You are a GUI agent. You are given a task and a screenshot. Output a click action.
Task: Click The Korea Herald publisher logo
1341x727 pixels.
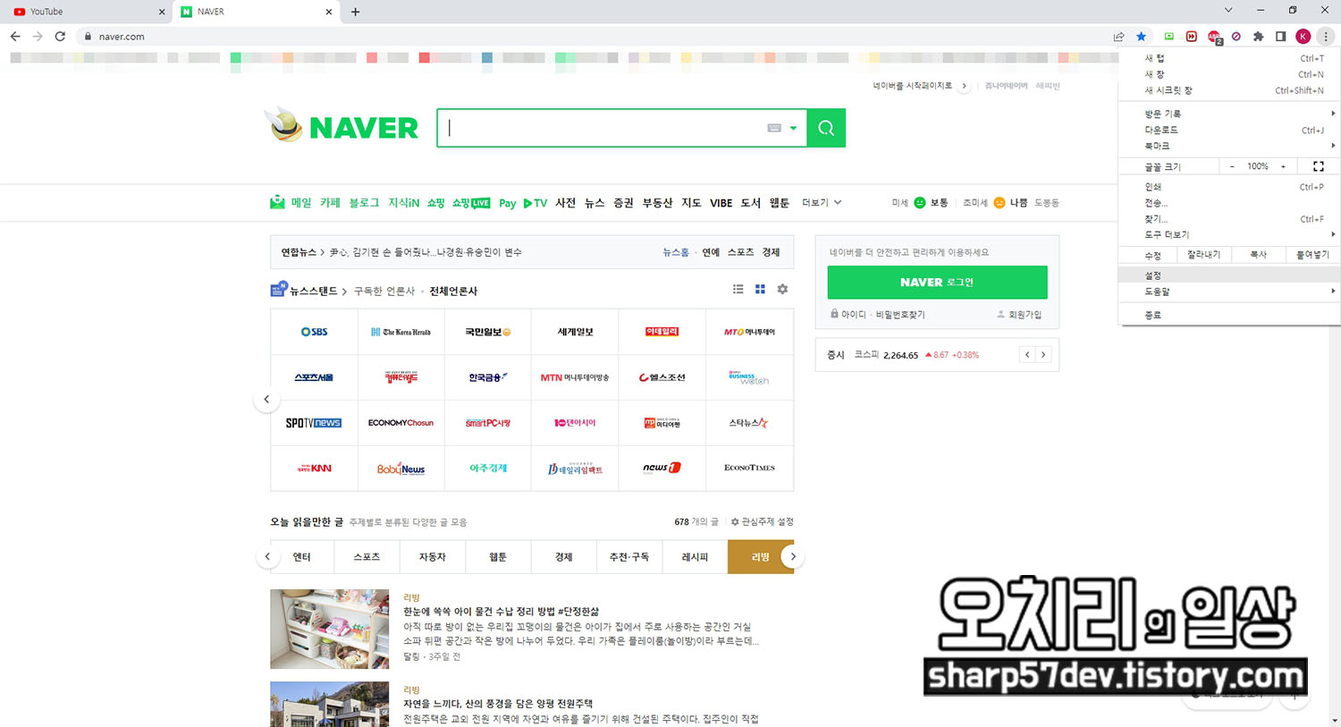(x=401, y=332)
